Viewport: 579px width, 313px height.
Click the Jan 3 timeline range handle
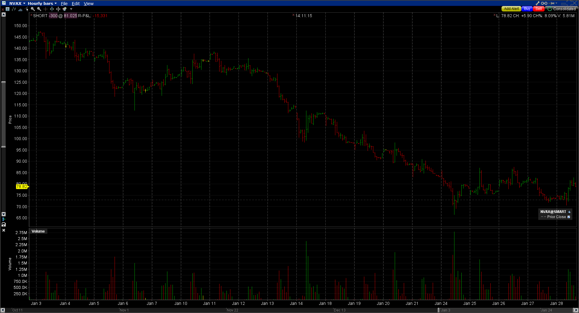pos(439,310)
